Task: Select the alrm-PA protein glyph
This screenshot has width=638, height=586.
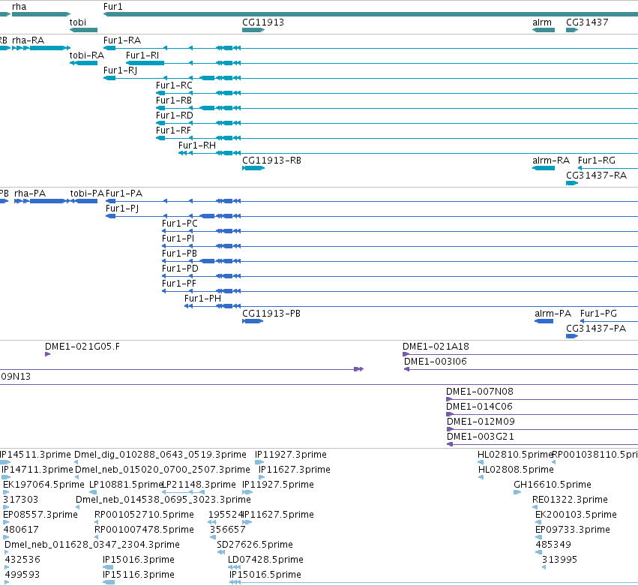Action: pos(544,321)
